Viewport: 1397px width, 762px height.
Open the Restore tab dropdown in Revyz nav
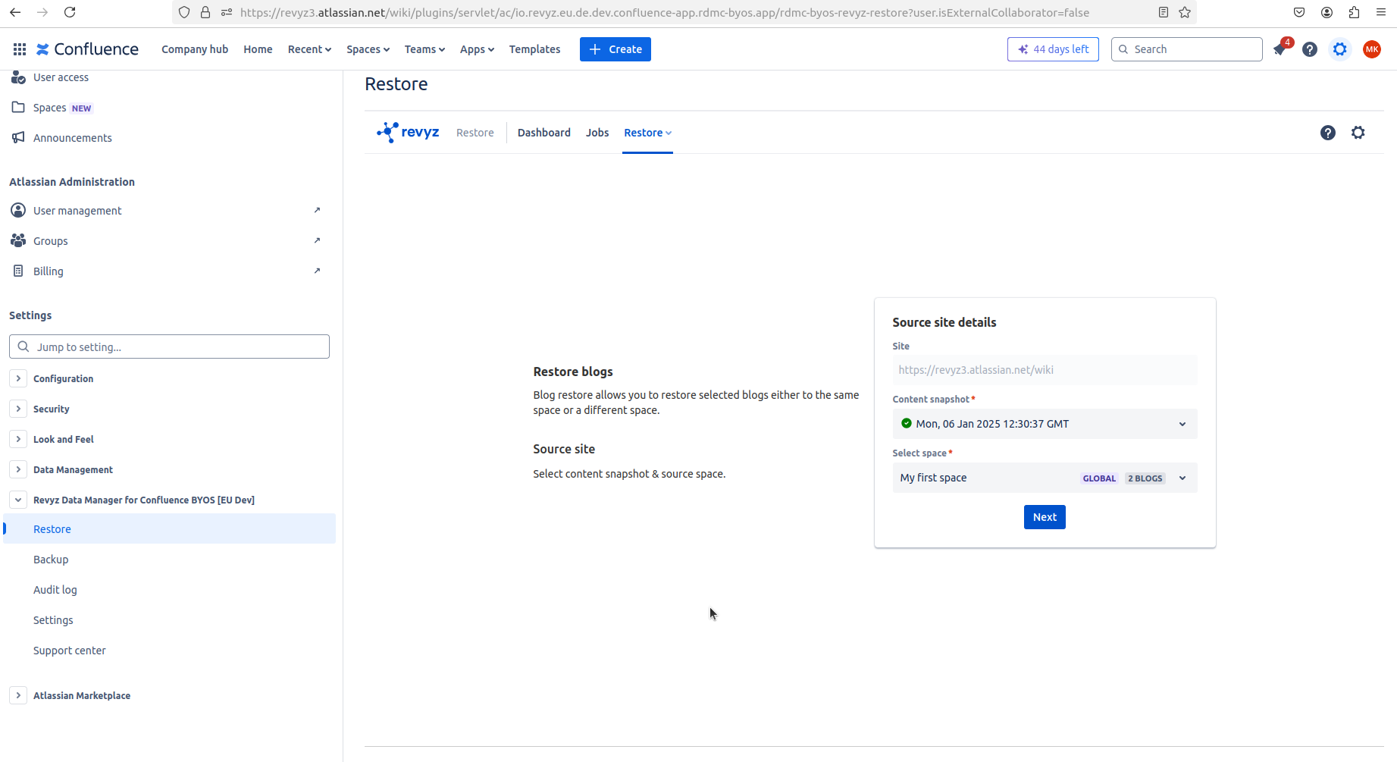pyautogui.click(x=647, y=133)
